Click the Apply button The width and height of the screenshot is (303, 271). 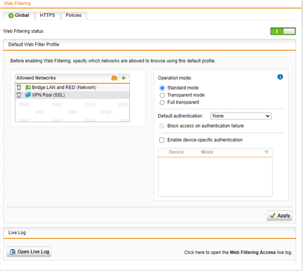tap(279, 216)
